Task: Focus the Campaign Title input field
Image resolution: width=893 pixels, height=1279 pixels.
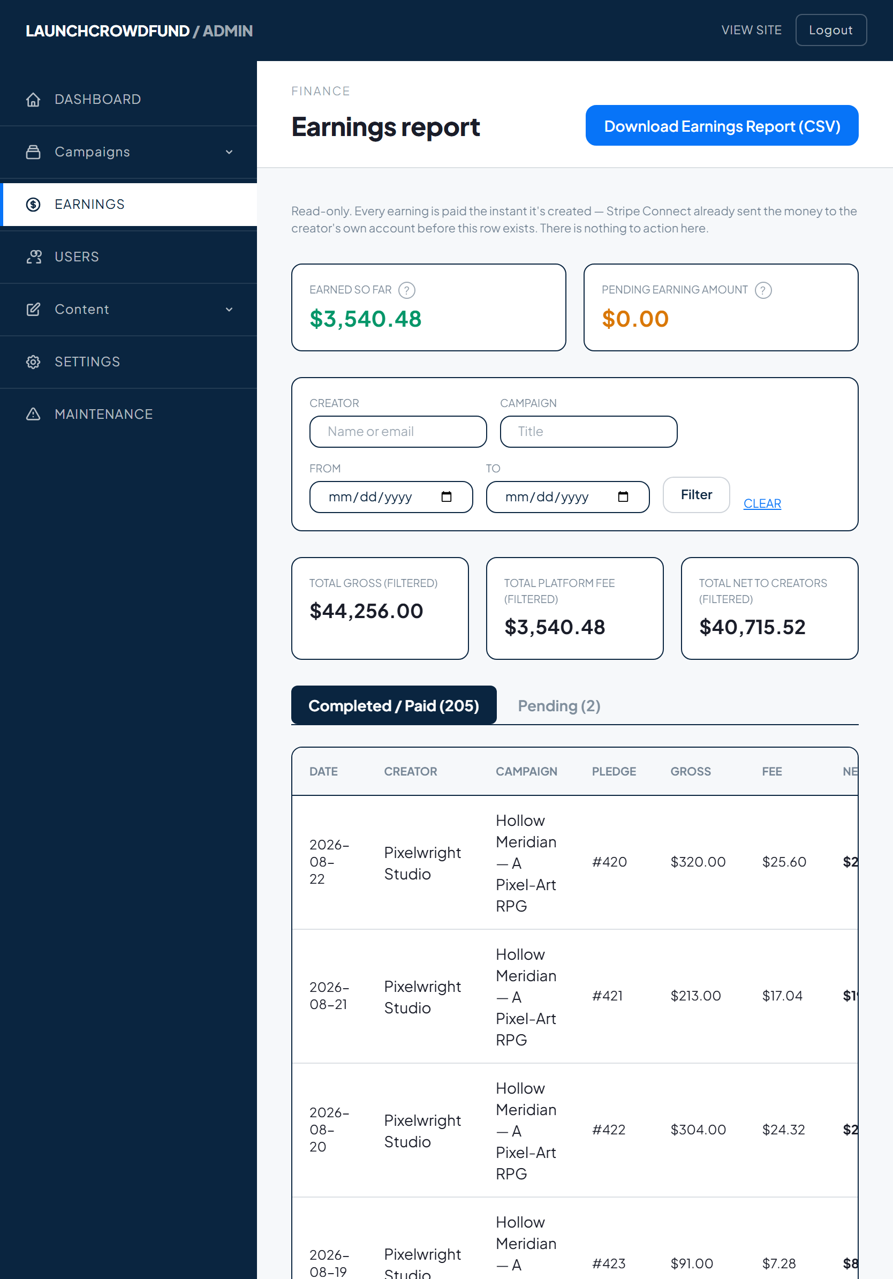Action: (x=588, y=432)
